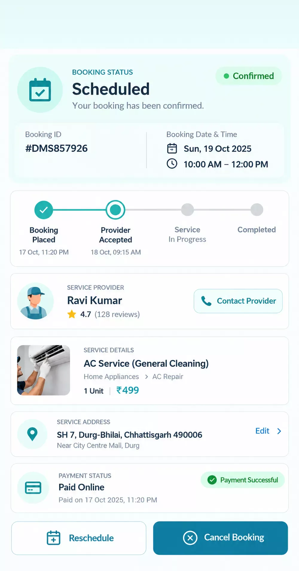Open Ravi Kumar's avatar picture
Screen dimensions: 299x571
tap(36, 301)
